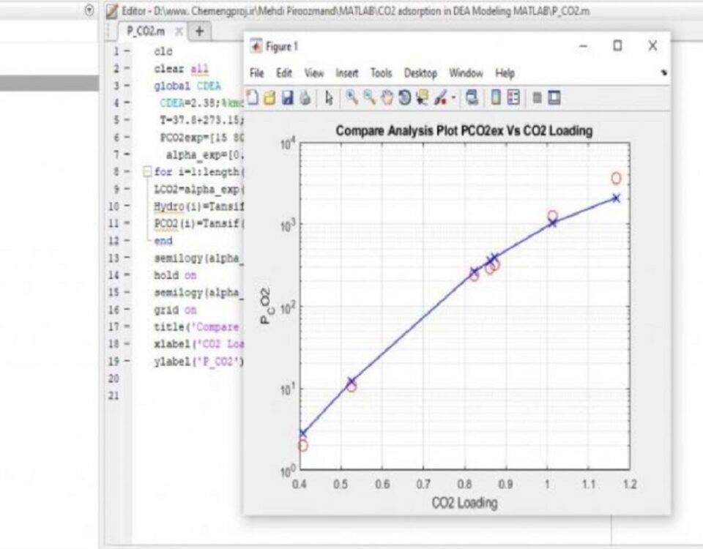Set breakpoint dash at line 13
The image size is (703, 549).
[x=127, y=258]
